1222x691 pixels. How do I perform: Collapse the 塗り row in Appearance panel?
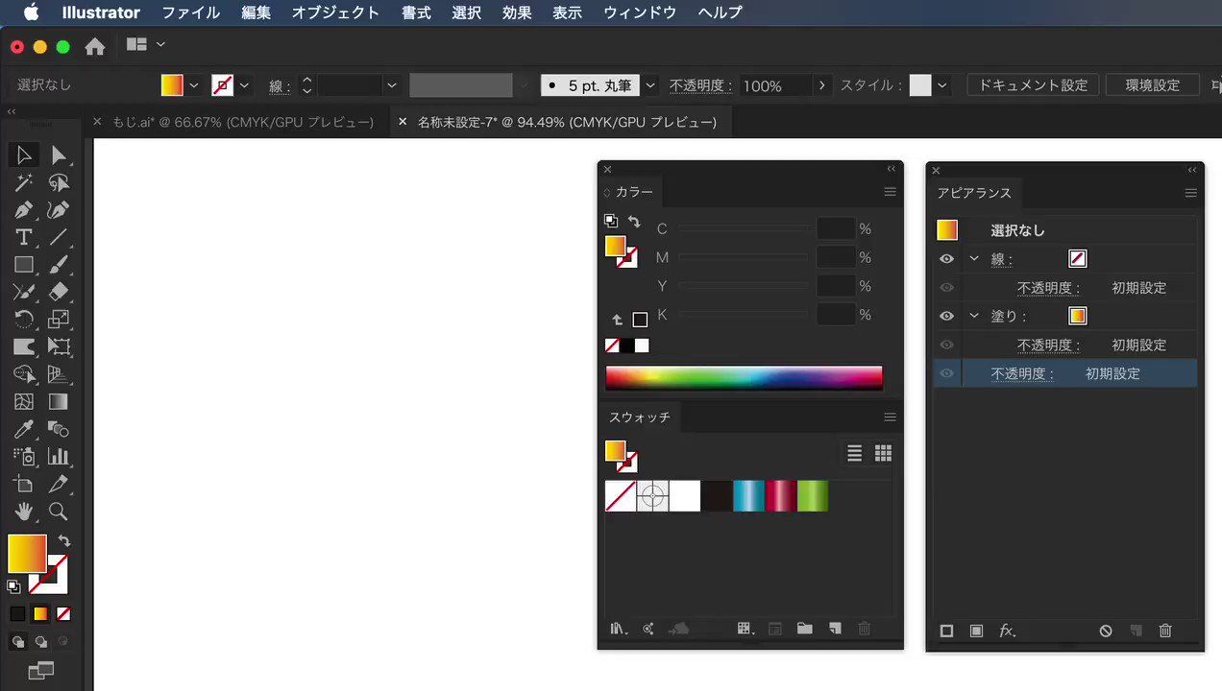974,316
